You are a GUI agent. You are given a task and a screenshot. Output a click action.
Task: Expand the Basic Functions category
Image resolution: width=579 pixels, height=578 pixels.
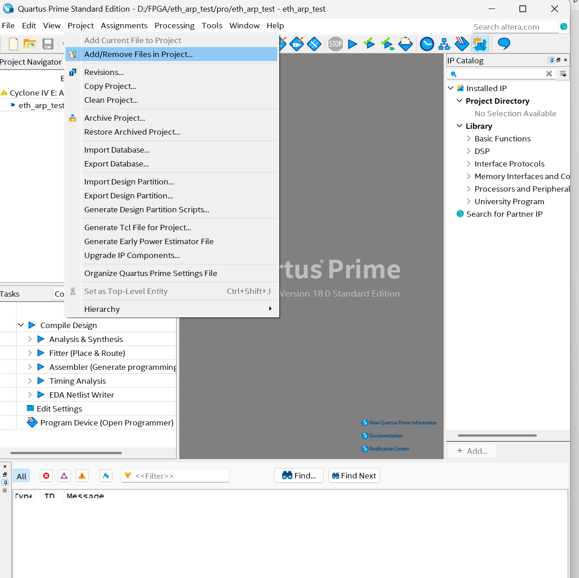(x=468, y=138)
